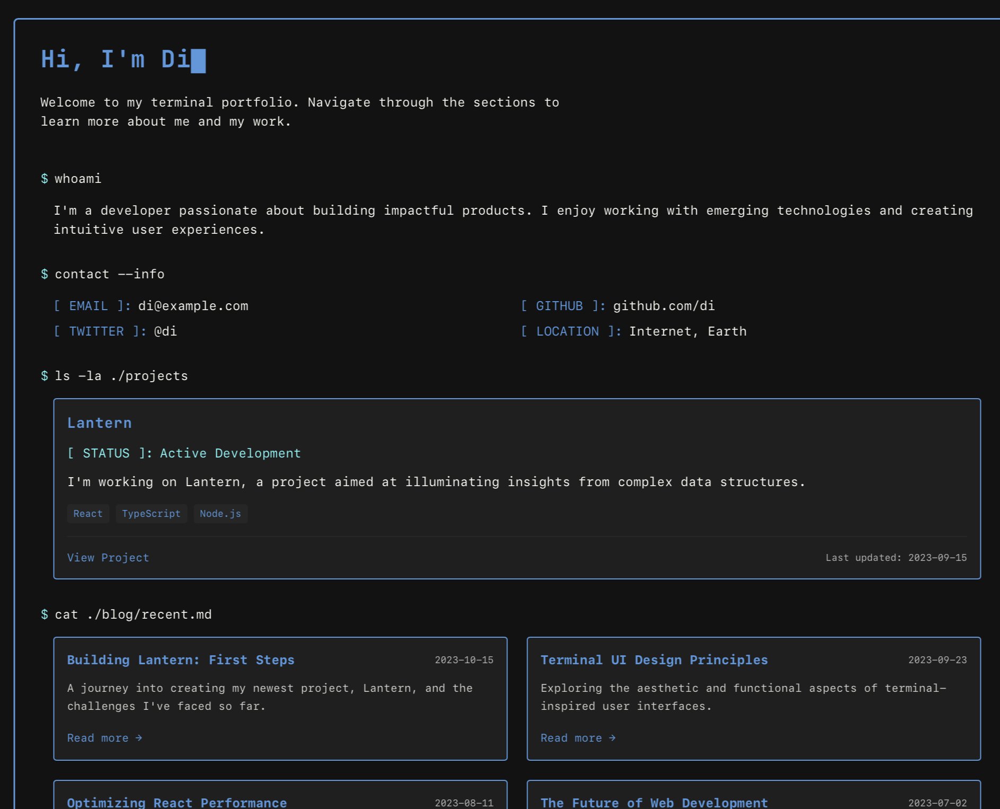Click the ls -la ./projects command

115,376
